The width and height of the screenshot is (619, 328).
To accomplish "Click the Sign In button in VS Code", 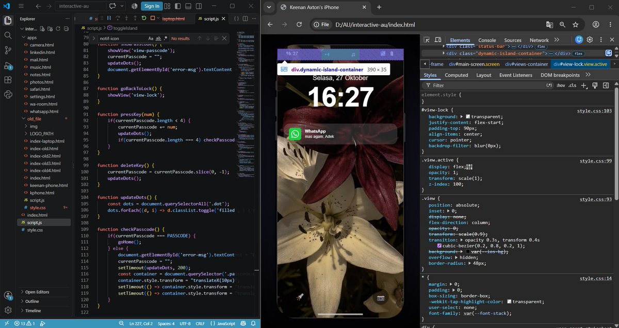I will [x=152, y=6].
